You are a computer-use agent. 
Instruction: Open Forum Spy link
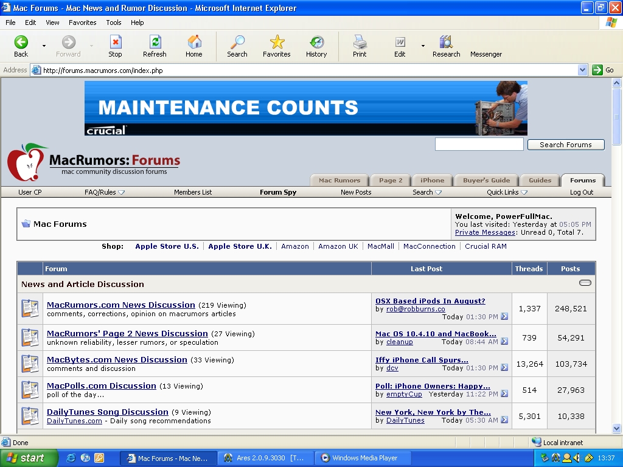pyautogui.click(x=278, y=192)
